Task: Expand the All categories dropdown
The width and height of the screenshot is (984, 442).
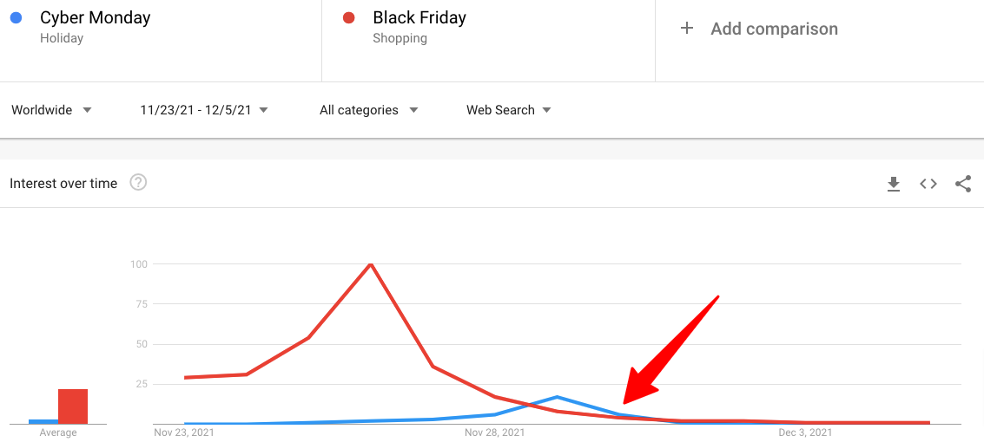Action: 368,110
